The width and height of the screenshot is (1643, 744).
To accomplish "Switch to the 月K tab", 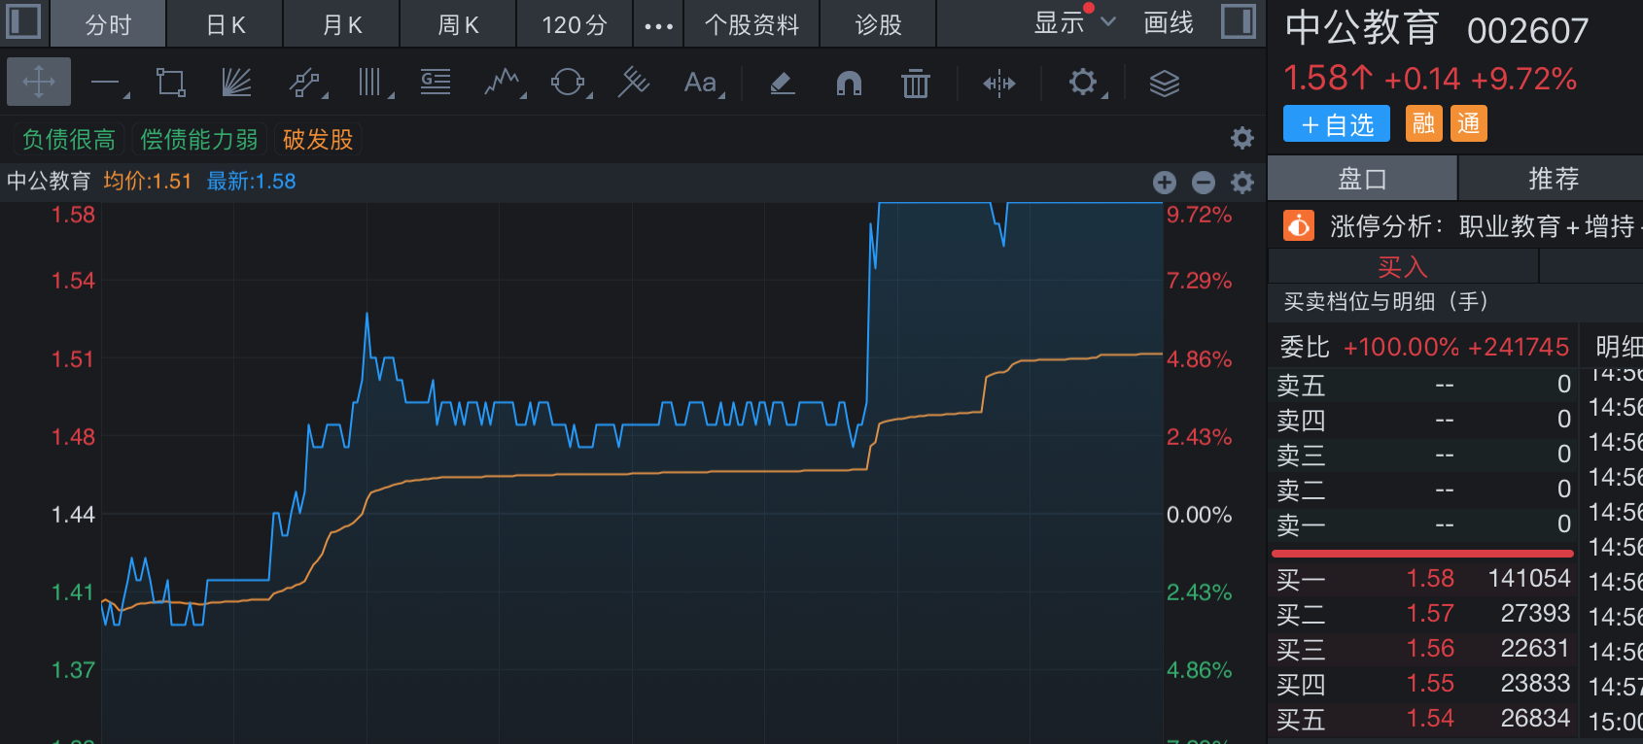I will (342, 24).
